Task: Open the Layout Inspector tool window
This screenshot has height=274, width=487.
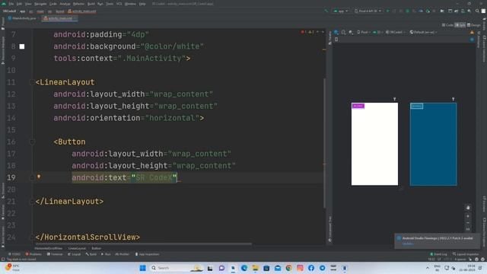Action: (466, 254)
